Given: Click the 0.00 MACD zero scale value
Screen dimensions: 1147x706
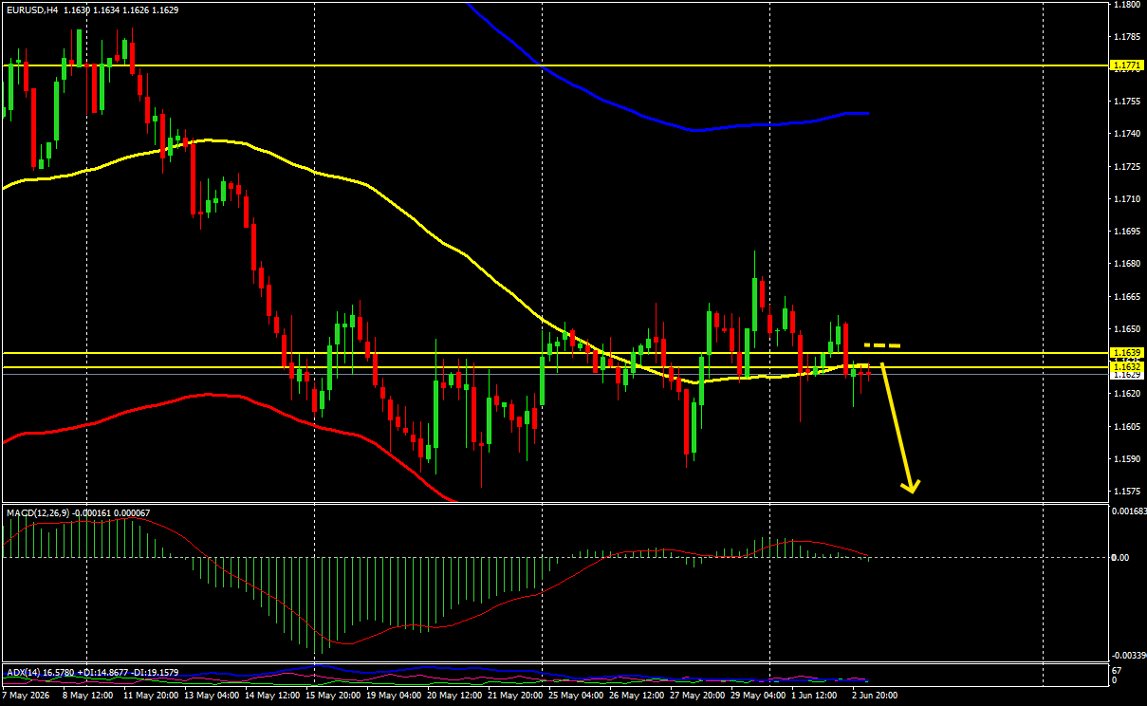Looking at the screenshot, I should [1121, 558].
